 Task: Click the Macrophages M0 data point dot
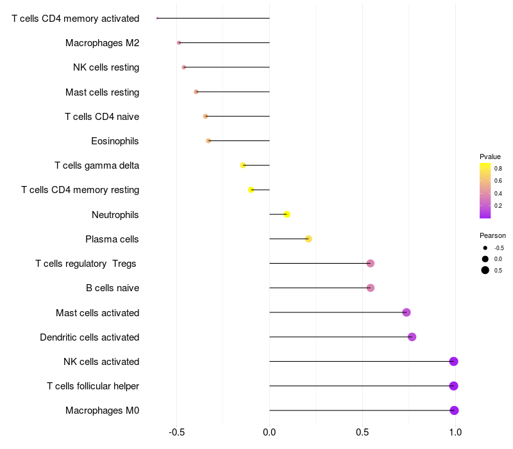pyautogui.click(x=454, y=411)
